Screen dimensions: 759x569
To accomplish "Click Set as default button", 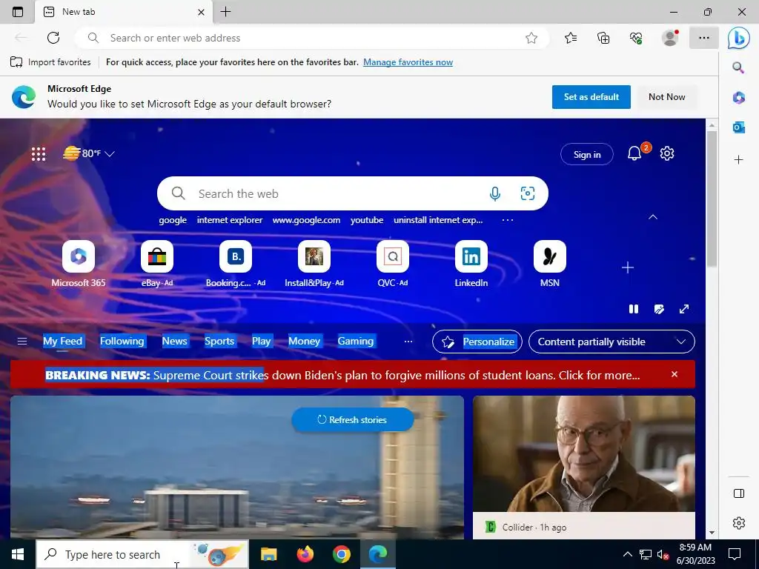I will (591, 97).
